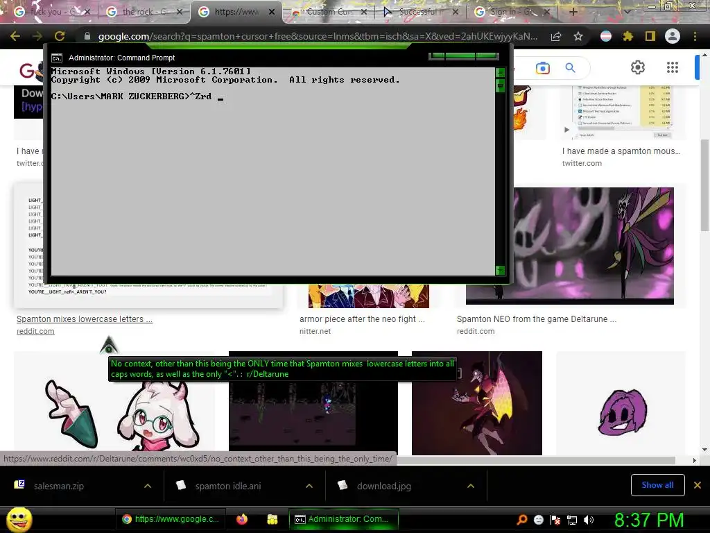This screenshot has width=710, height=533.
Task: Open the purple Susie head thumbnail
Action: click(621, 403)
